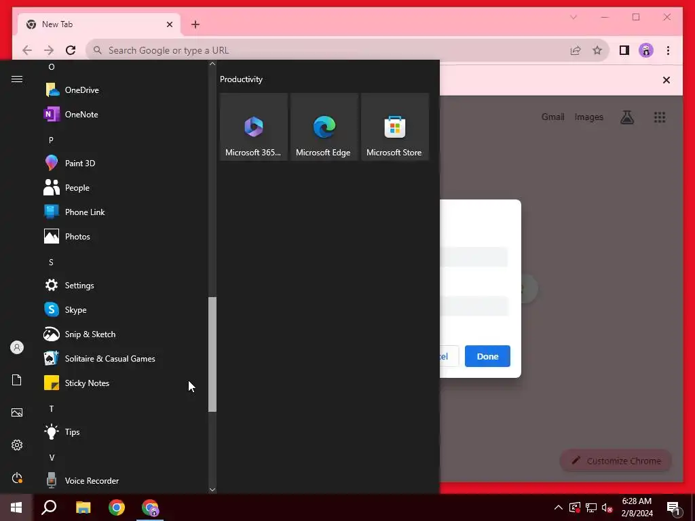This screenshot has height=521, width=695.
Task: Open Google Images link
Action: tap(588, 117)
